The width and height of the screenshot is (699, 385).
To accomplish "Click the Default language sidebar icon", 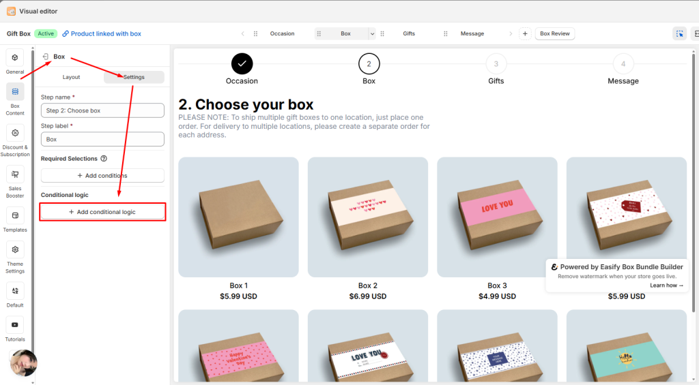I will click(x=15, y=291).
